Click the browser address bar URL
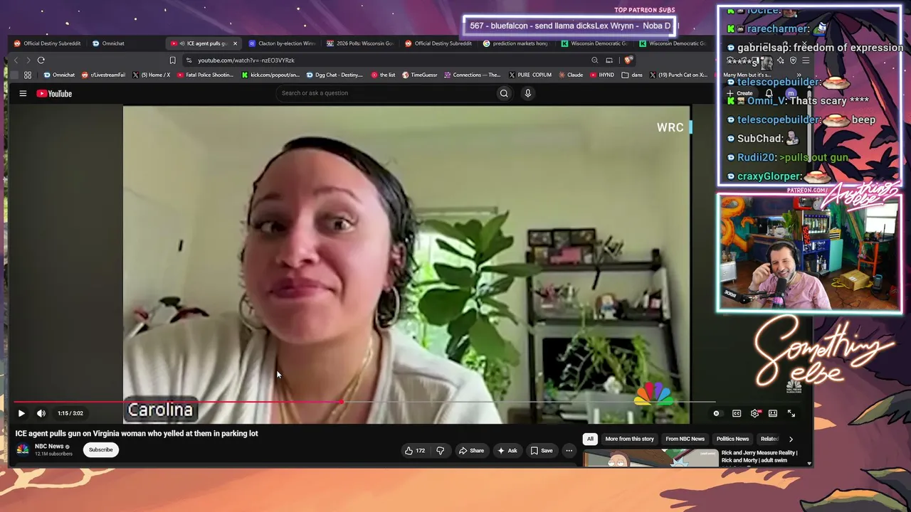The width and height of the screenshot is (911, 512). coord(246,60)
